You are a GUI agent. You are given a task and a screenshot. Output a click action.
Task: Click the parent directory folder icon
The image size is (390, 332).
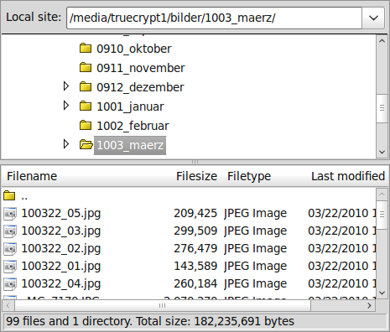click(9, 195)
